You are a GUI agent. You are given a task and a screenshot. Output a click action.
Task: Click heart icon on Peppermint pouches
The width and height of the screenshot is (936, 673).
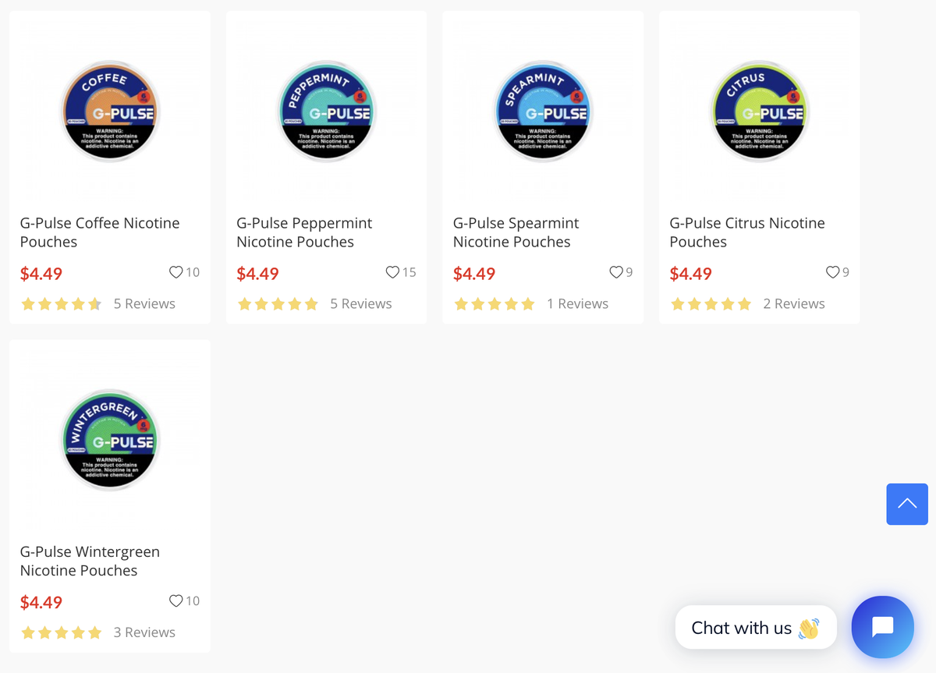coord(392,272)
